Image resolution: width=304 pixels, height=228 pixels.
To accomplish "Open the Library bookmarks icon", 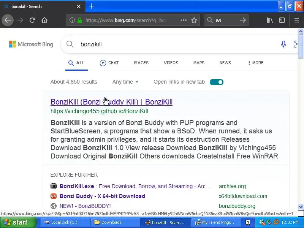I will click(x=270, y=20).
